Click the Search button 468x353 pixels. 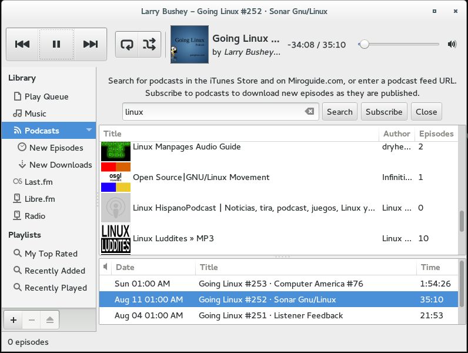coord(340,112)
